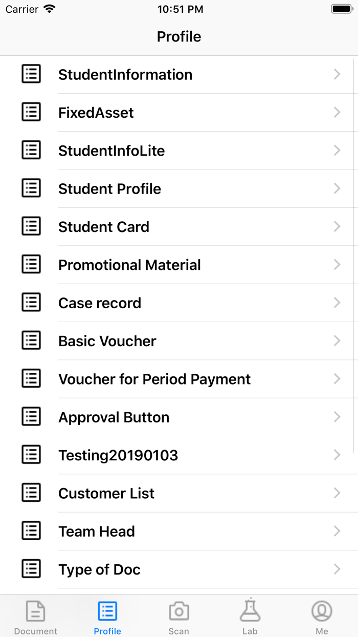This screenshot has height=637, width=358.
Task: Select the Testing20190103 list item
Action: pos(179,455)
